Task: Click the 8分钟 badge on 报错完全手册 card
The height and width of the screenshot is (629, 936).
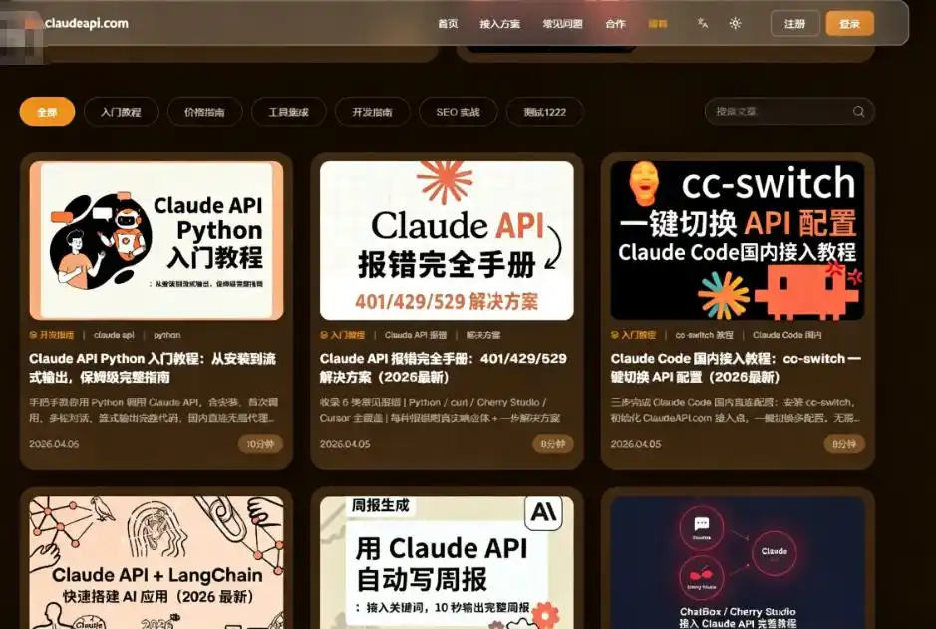Action: tap(553, 444)
